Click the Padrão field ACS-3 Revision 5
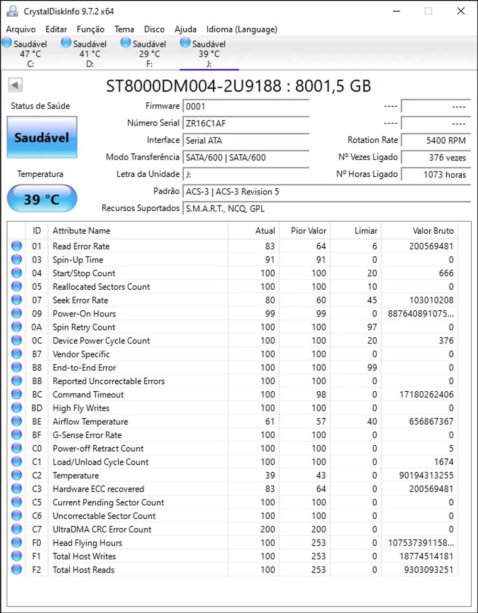 [x=327, y=192]
